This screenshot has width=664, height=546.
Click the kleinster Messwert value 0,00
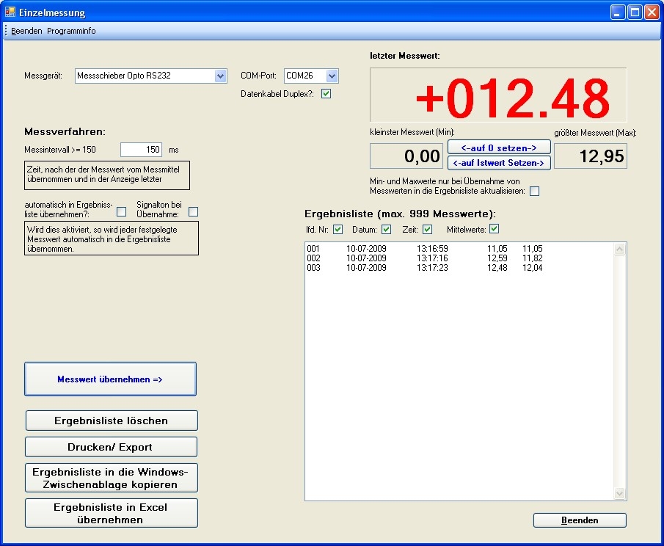406,156
